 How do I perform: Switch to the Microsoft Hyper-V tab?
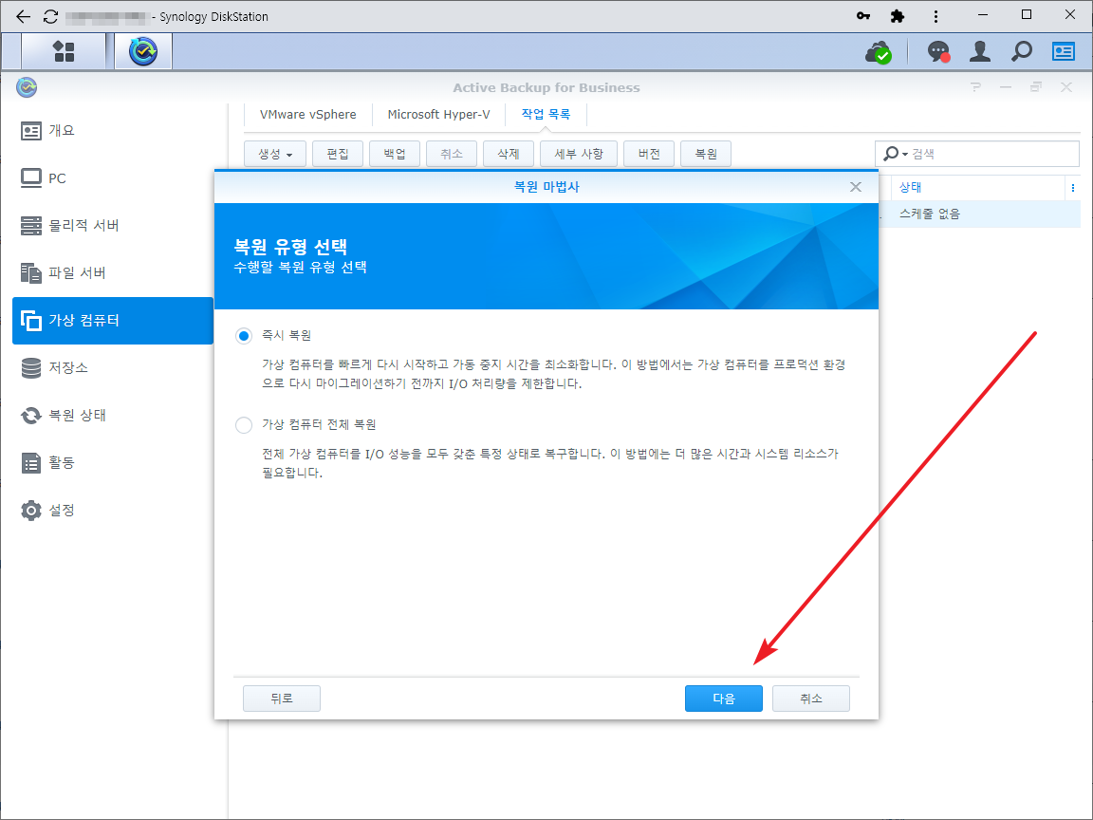click(438, 114)
